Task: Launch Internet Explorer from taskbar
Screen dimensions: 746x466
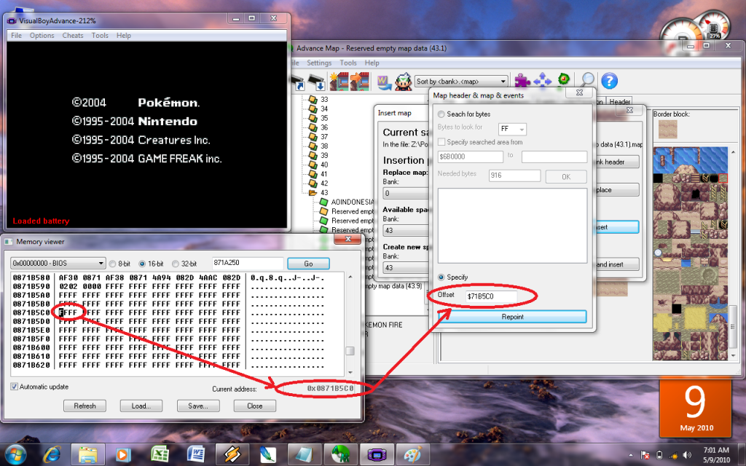Action: point(52,454)
